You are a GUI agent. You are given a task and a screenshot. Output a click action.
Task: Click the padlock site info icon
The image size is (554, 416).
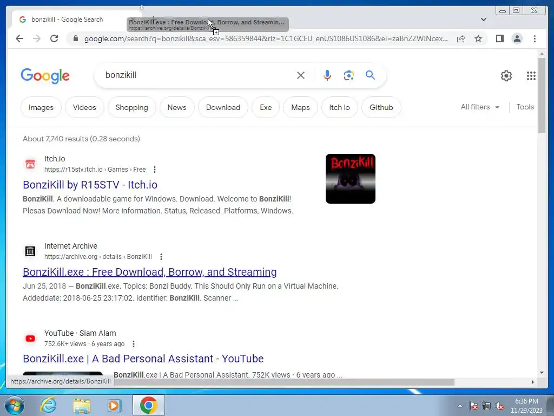point(75,38)
